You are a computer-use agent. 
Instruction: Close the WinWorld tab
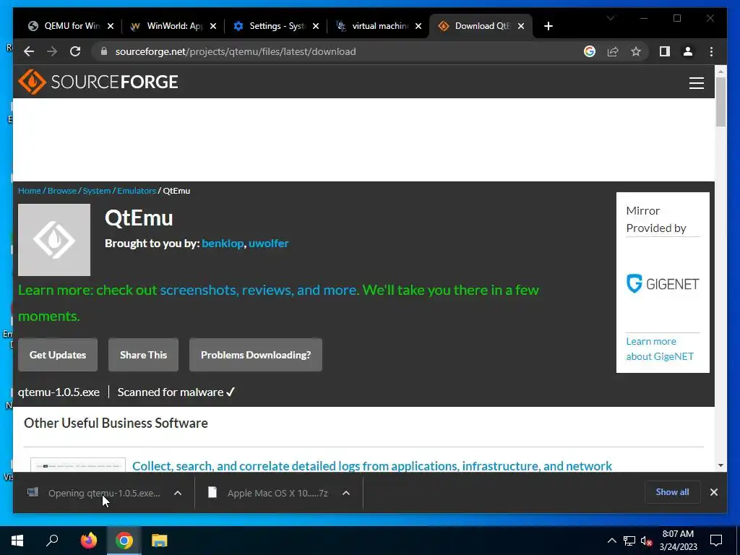point(213,26)
